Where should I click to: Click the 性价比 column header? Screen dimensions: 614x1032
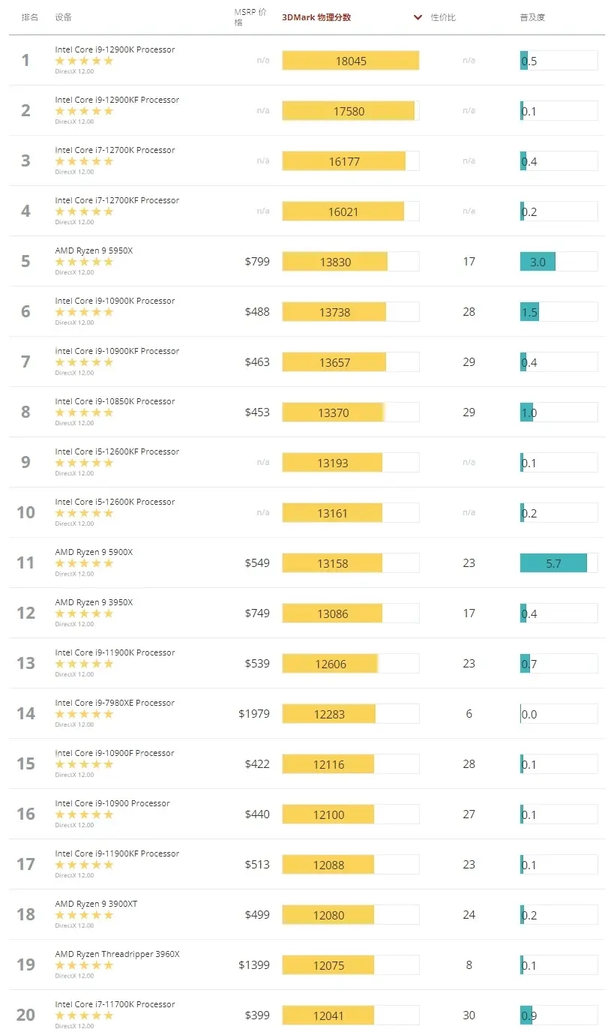pyautogui.click(x=443, y=17)
